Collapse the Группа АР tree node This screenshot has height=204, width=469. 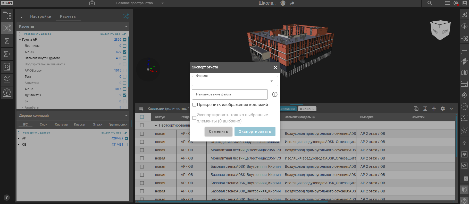point(20,40)
